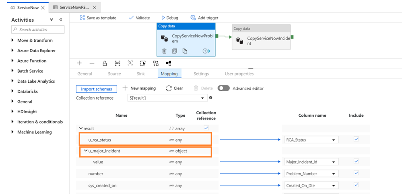This screenshot has height=195, width=402.
Task: Toggle canvas multi-select mode icon
Action: [x=143, y=63]
